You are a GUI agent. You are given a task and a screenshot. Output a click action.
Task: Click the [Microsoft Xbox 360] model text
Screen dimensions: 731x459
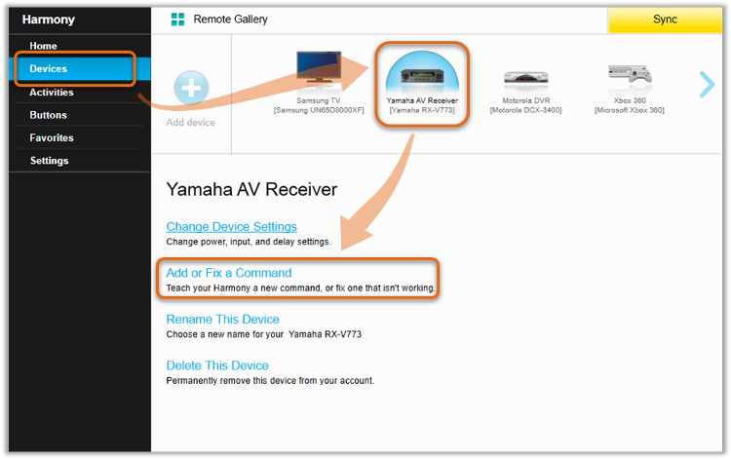tap(630, 110)
